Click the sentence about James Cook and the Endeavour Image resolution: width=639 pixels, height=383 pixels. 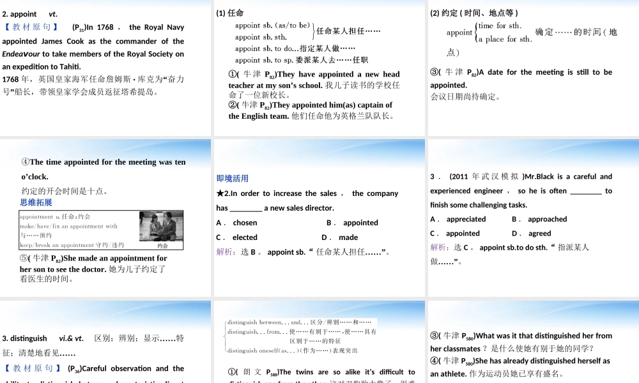click(x=93, y=47)
